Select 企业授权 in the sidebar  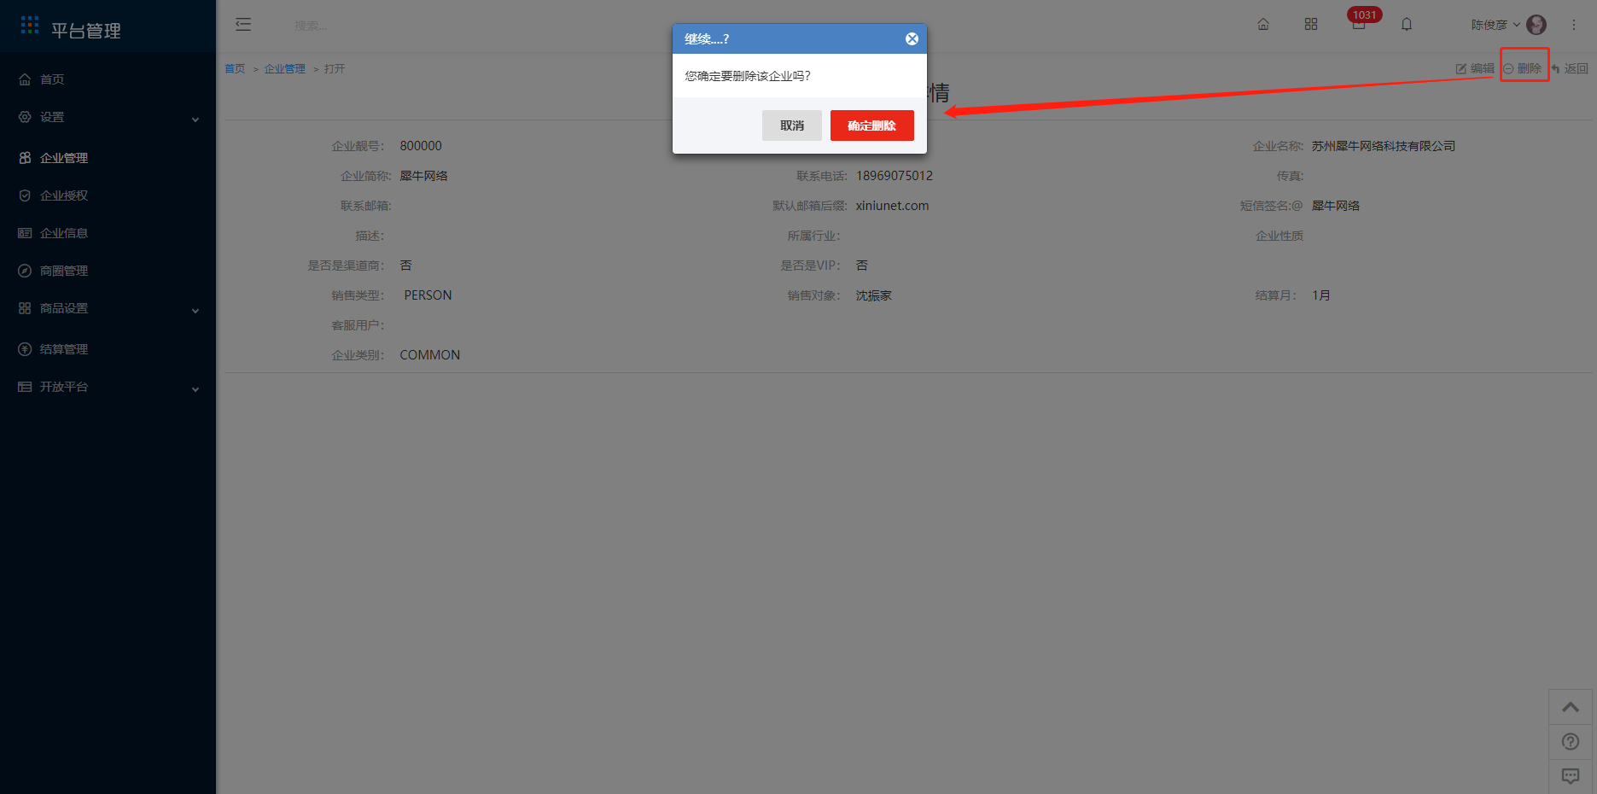pyautogui.click(x=108, y=196)
